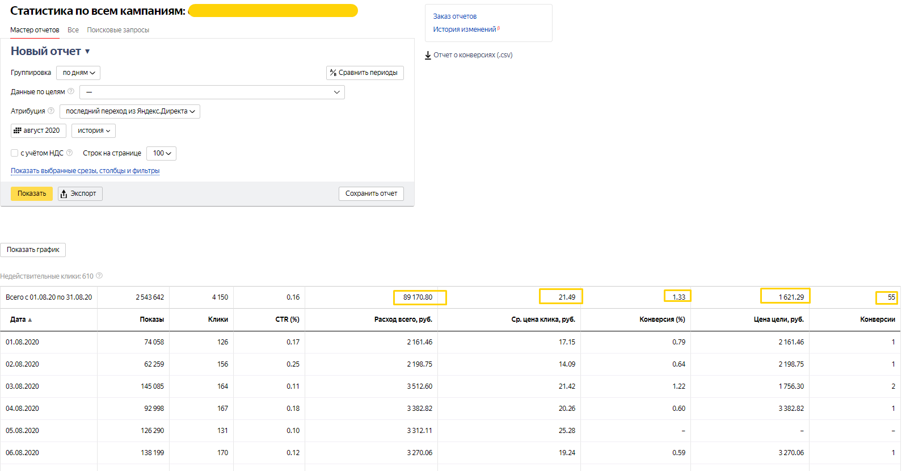
Task: Open the Группировка dropdown set to по дням
Action: click(78, 73)
